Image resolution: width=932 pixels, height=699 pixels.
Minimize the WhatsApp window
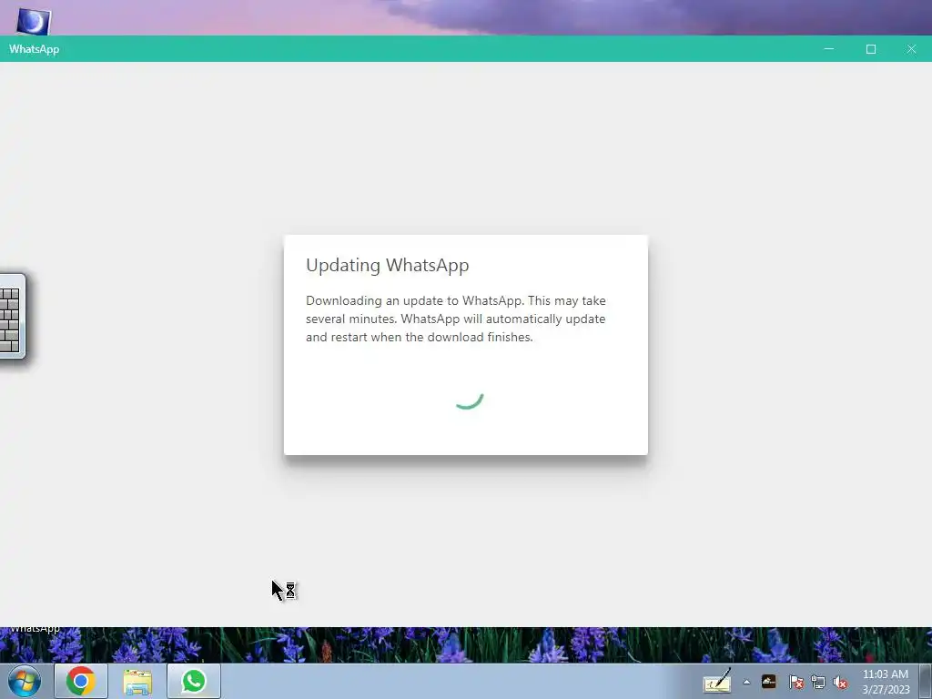[828, 49]
